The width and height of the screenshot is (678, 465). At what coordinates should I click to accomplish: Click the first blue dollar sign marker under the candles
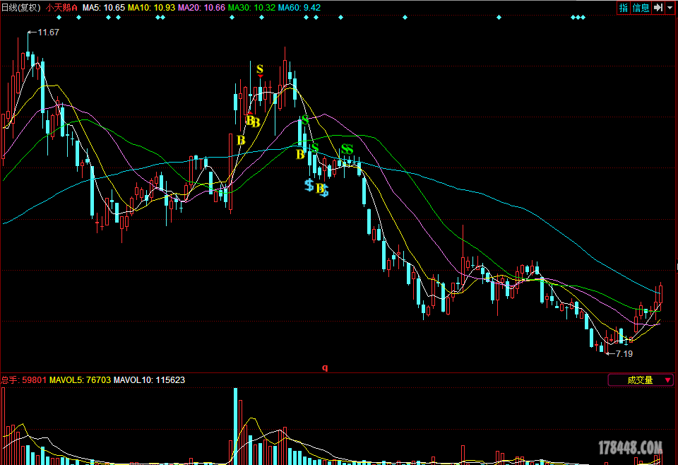[x=309, y=185]
